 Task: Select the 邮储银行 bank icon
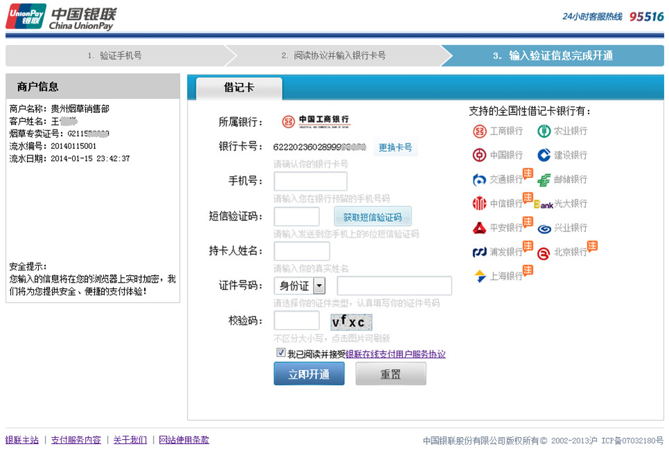[x=544, y=179]
